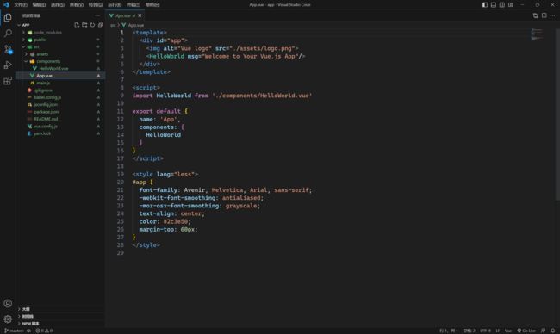The height and width of the screenshot is (334, 560).
Task: Click UTF-8 encoding in status bar
Action: coord(485,331)
